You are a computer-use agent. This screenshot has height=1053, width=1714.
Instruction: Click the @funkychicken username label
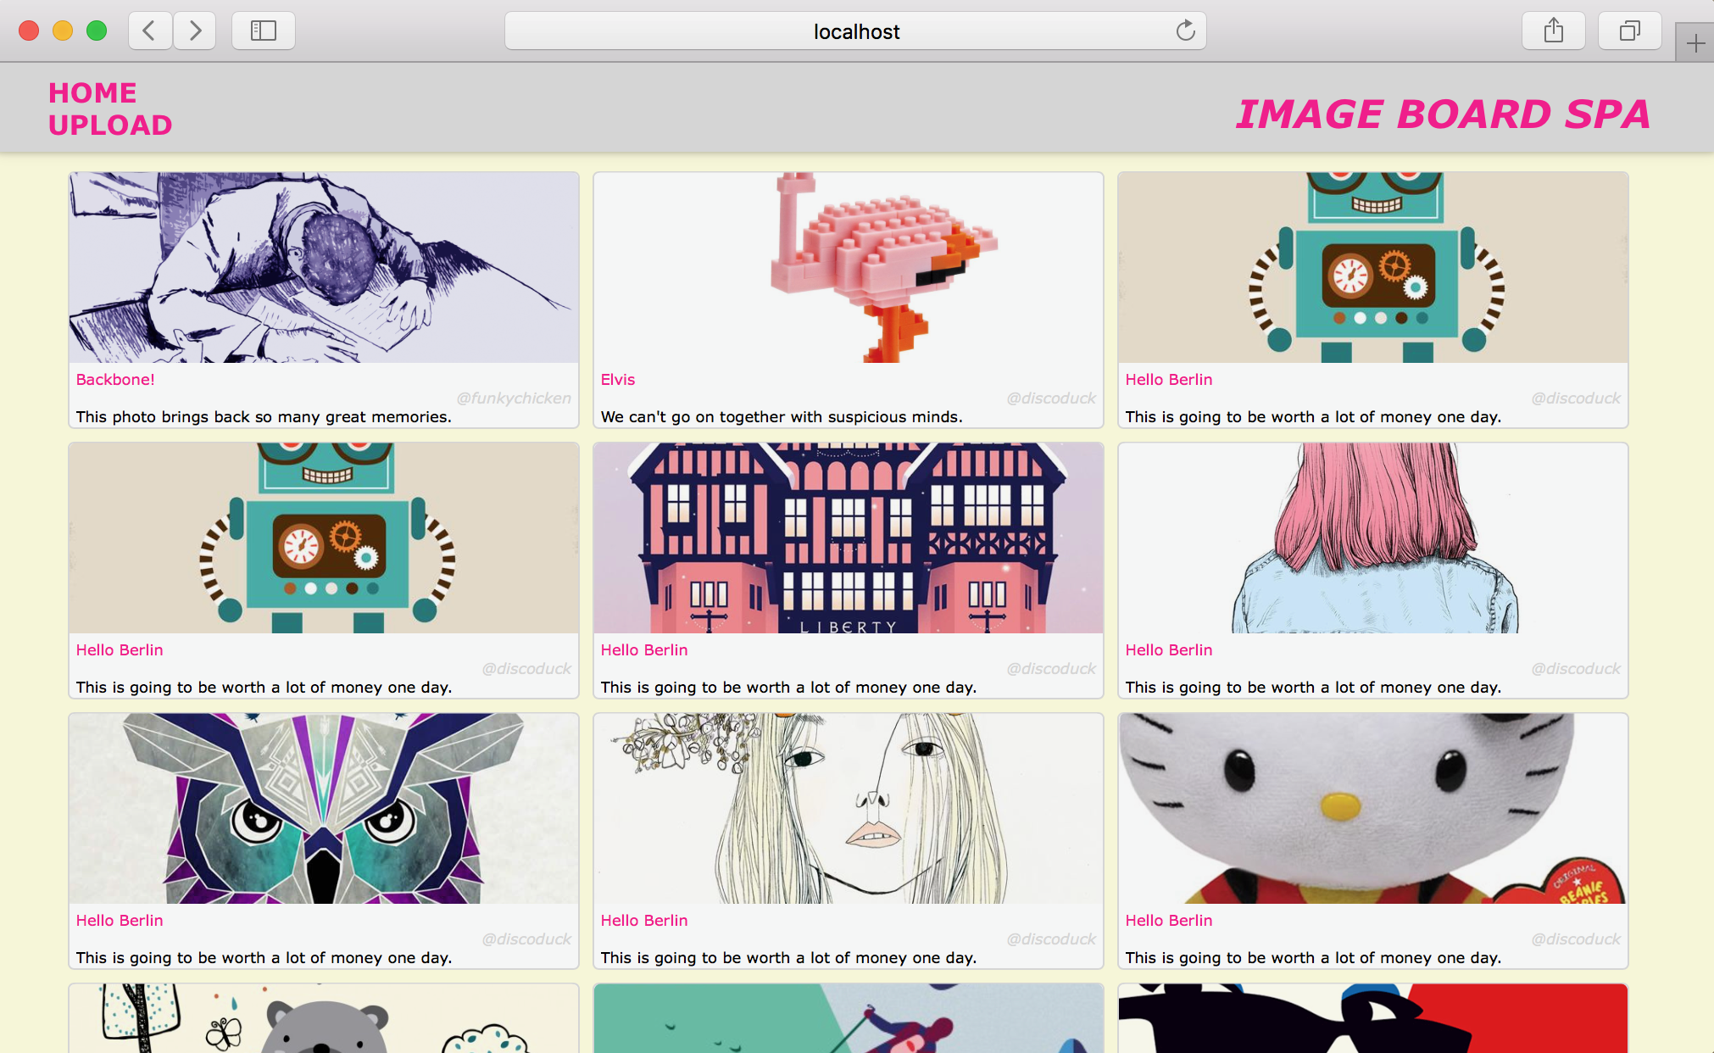pos(514,398)
